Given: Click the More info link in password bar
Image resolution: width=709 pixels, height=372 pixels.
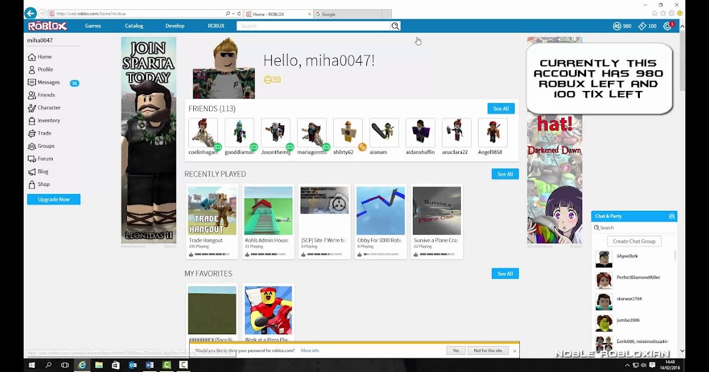Looking at the screenshot, I should point(310,351).
